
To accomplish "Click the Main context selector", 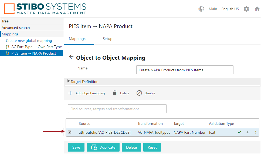I will click(x=213, y=9).
